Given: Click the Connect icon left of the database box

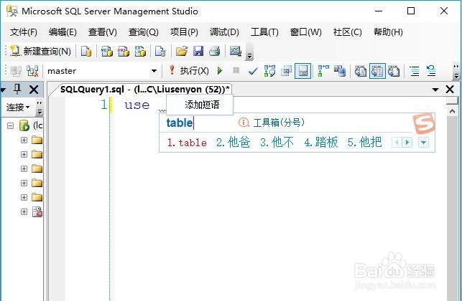Looking at the screenshot, I should [16, 71].
